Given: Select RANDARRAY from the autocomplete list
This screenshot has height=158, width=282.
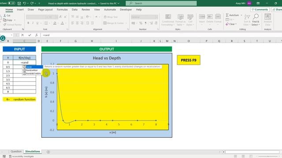Looking at the screenshot, I should (33, 70).
